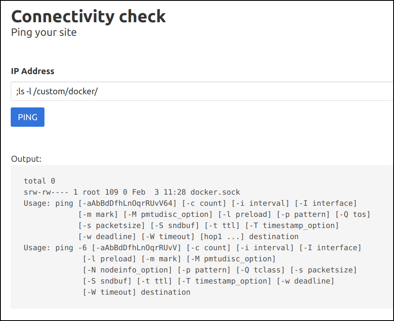The width and height of the screenshot is (394, 321).
Task: Click the 'Ping your site' subtitle
Action: pyautogui.click(x=43, y=32)
